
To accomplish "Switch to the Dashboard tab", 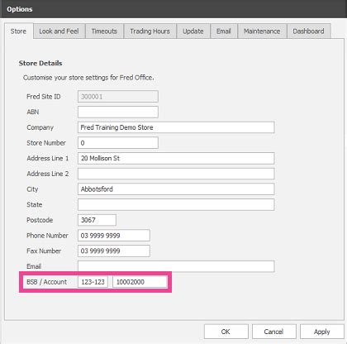I will [x=309, y=31].
